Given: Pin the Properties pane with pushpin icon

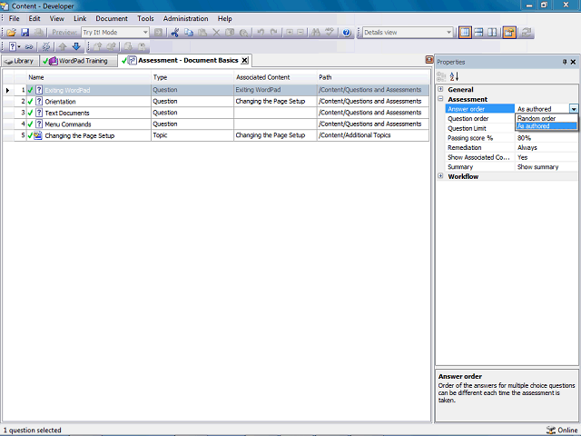Looking at the screenshot, I should [x=565, y=62].
